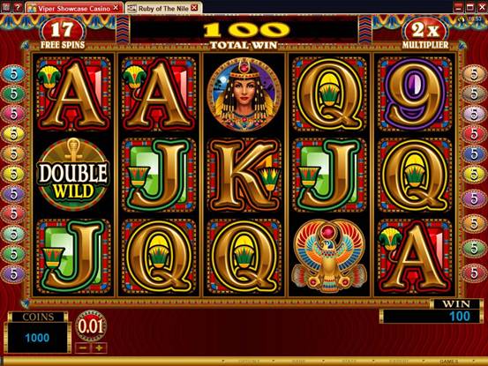Open the help question mark icon
This screenshot has width=488, height=366.
tap(19, 7)
